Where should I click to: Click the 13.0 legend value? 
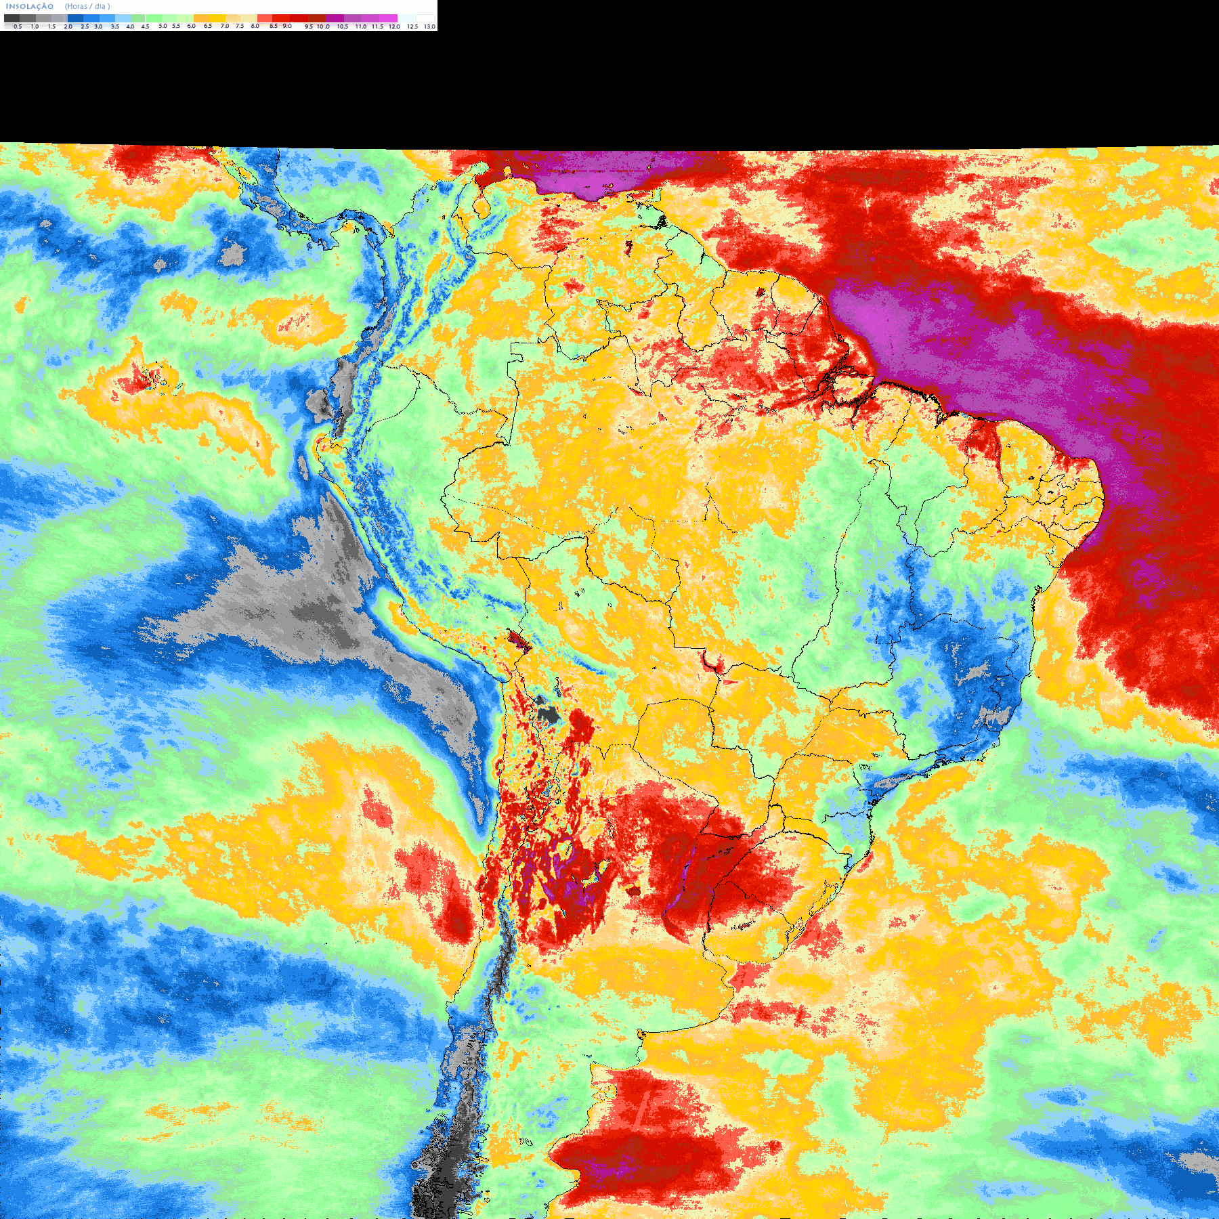(x=430, y=26)
